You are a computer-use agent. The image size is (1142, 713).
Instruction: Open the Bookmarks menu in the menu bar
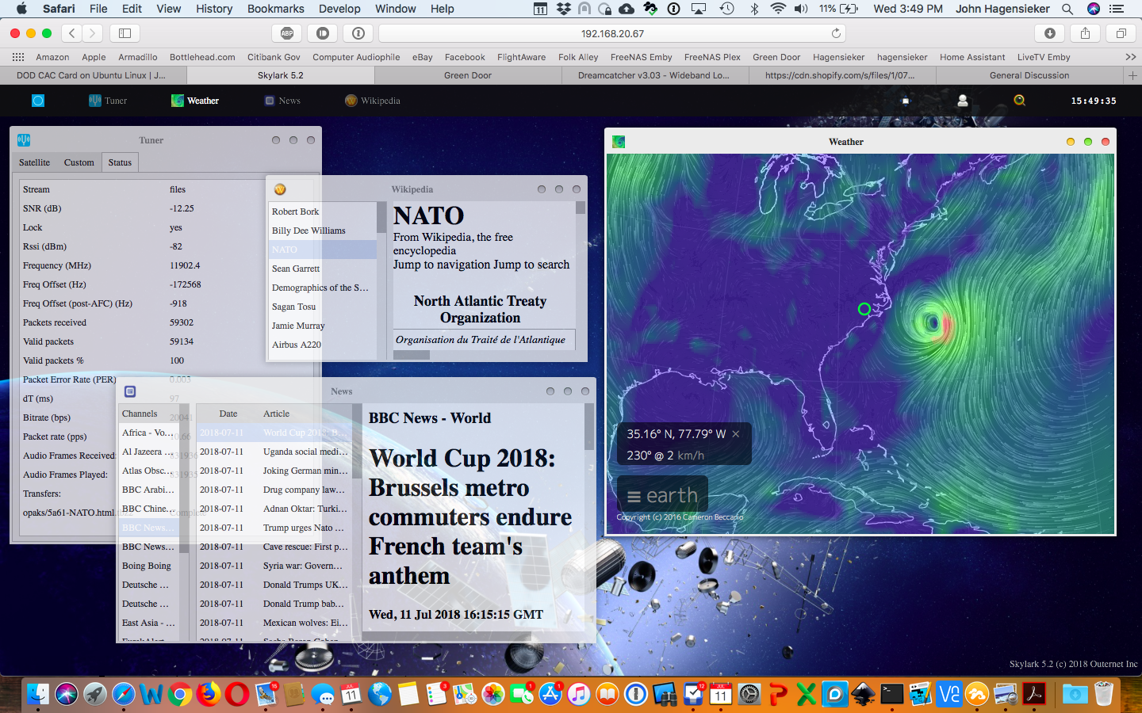pos(276,9)
